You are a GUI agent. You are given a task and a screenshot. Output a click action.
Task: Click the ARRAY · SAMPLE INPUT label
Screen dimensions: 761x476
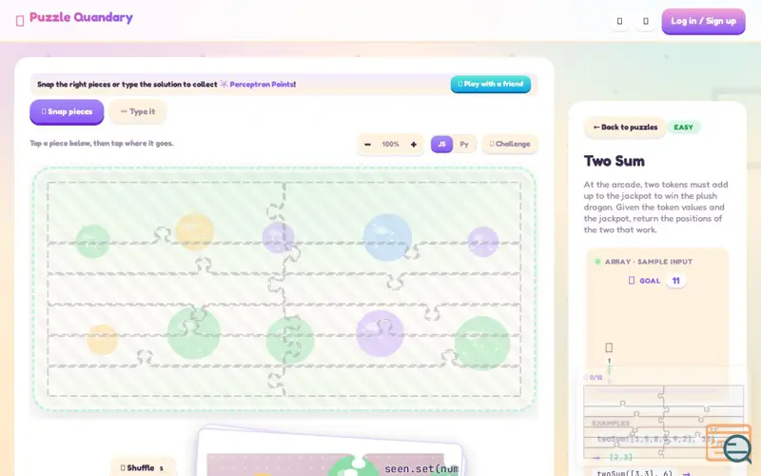(649, 262)
